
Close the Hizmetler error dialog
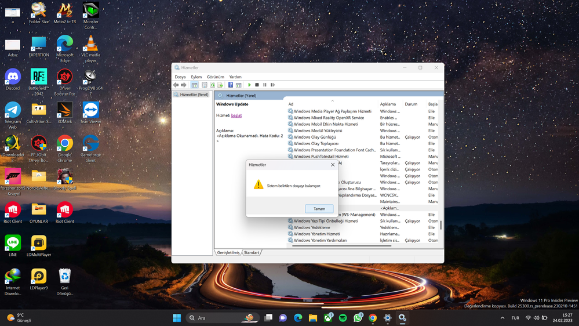(333, 165)
